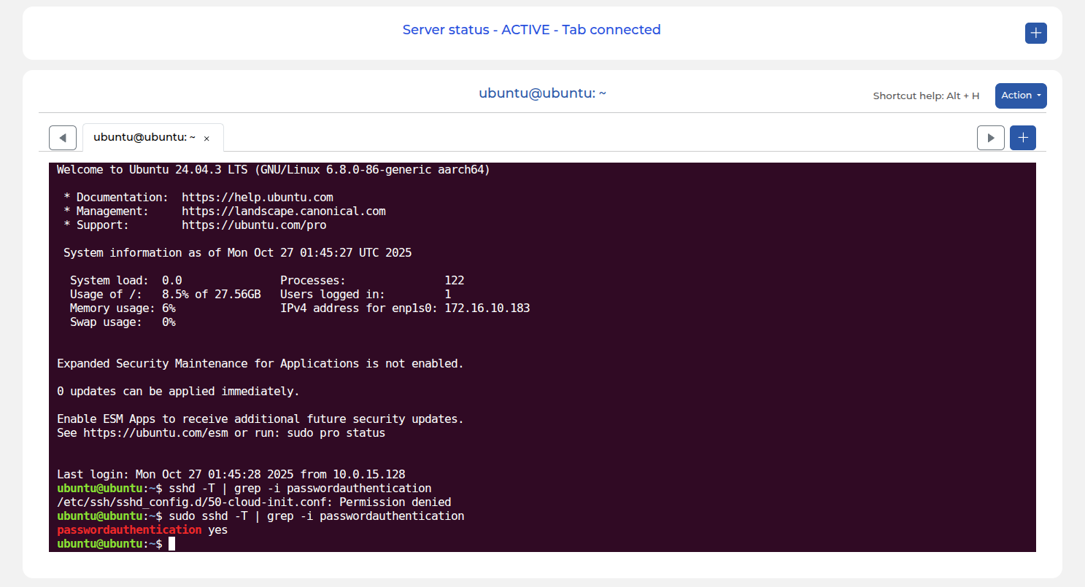
Task: Open the https://landscape.canonical.com link
Action: click(284, 211)
